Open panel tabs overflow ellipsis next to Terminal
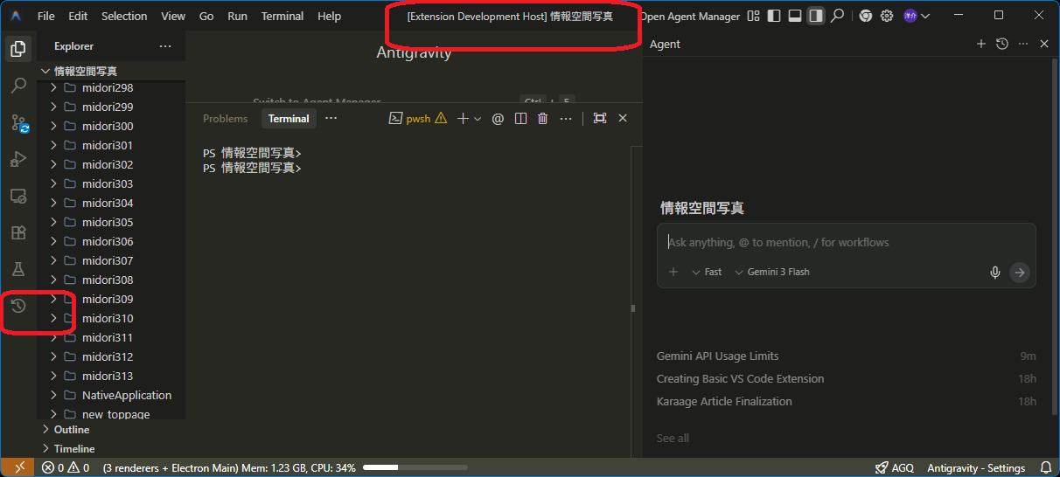 [x=331, y=118]
